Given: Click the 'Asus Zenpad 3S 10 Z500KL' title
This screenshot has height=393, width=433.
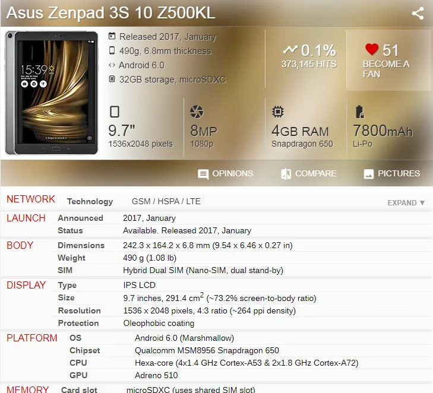Looking at the screenshot, I should [x=110, y=12].
